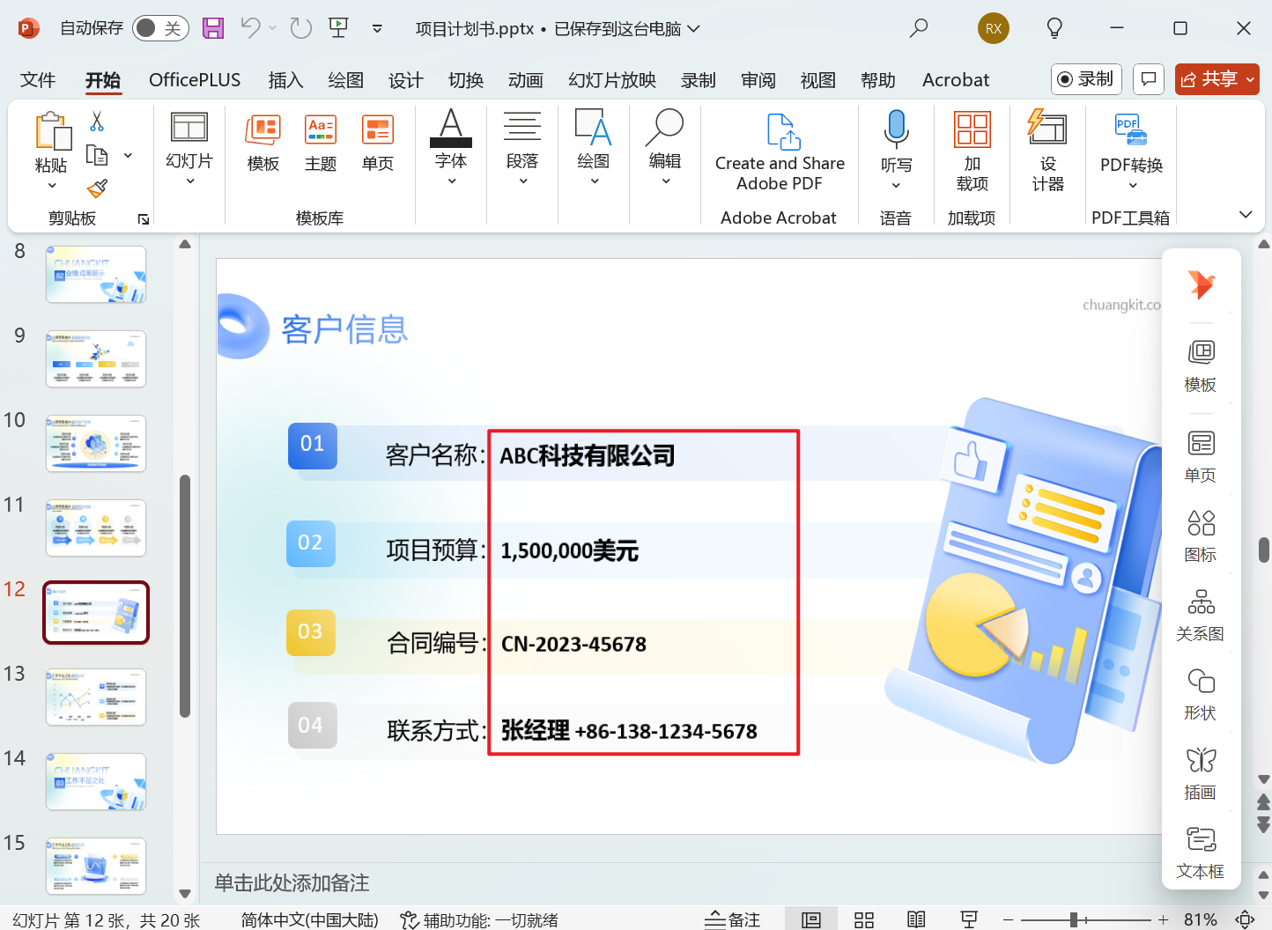Image resolution: width=1272 pixels, height=930 pixels.
Task: Switch to 幻灯片浏览 view in status bar
Action: pos(863,919)
